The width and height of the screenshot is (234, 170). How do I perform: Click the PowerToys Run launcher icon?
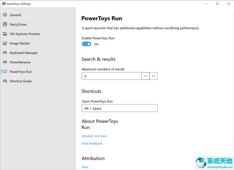5,72
